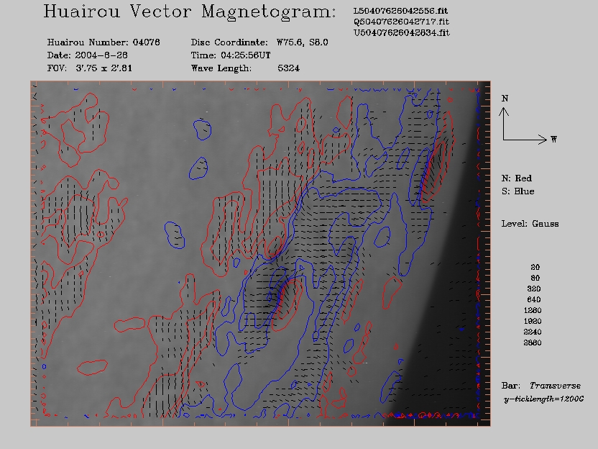Viewport: 598px width, 449px height.
Task: Click the 'Level: Gauss' heading
Action: pos(530,224)
